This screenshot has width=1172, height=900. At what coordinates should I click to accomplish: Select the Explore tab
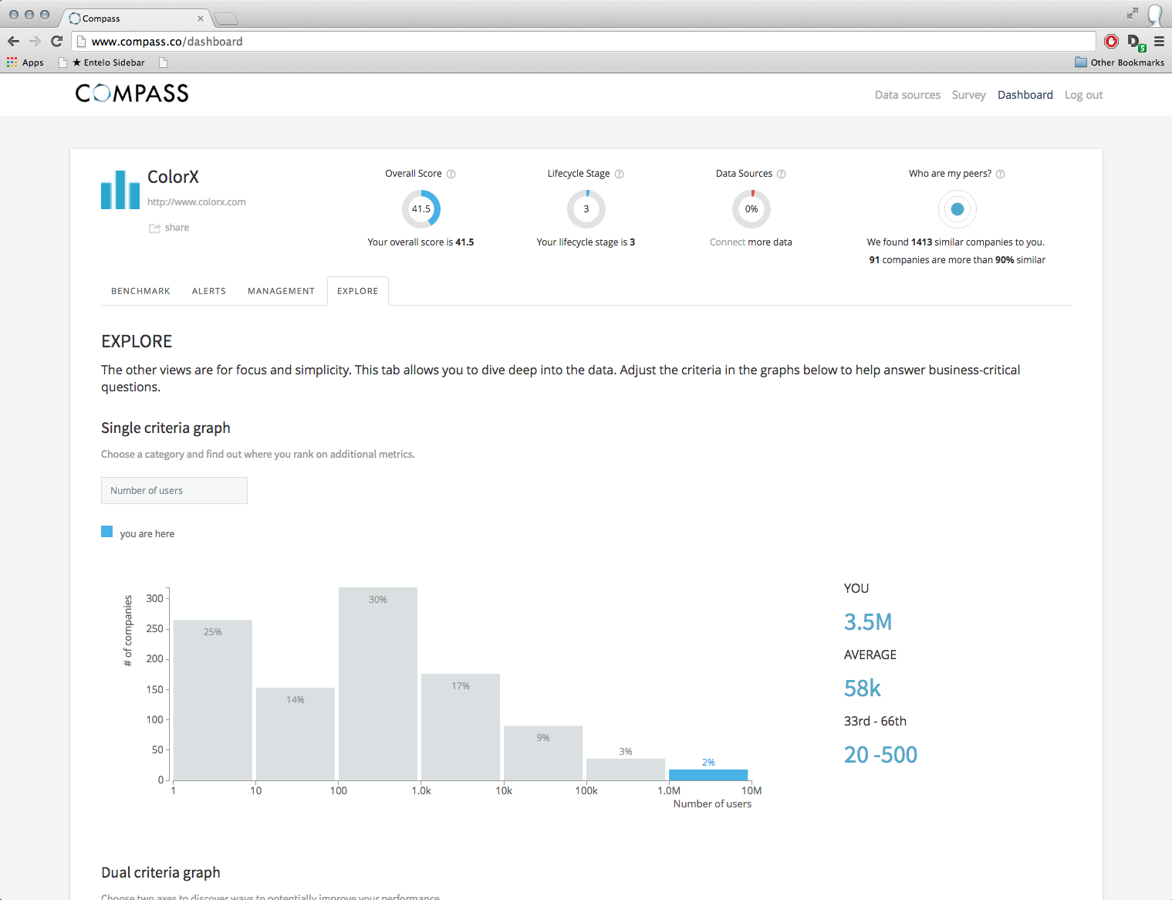pyautogui.click(x=358, y=291)
